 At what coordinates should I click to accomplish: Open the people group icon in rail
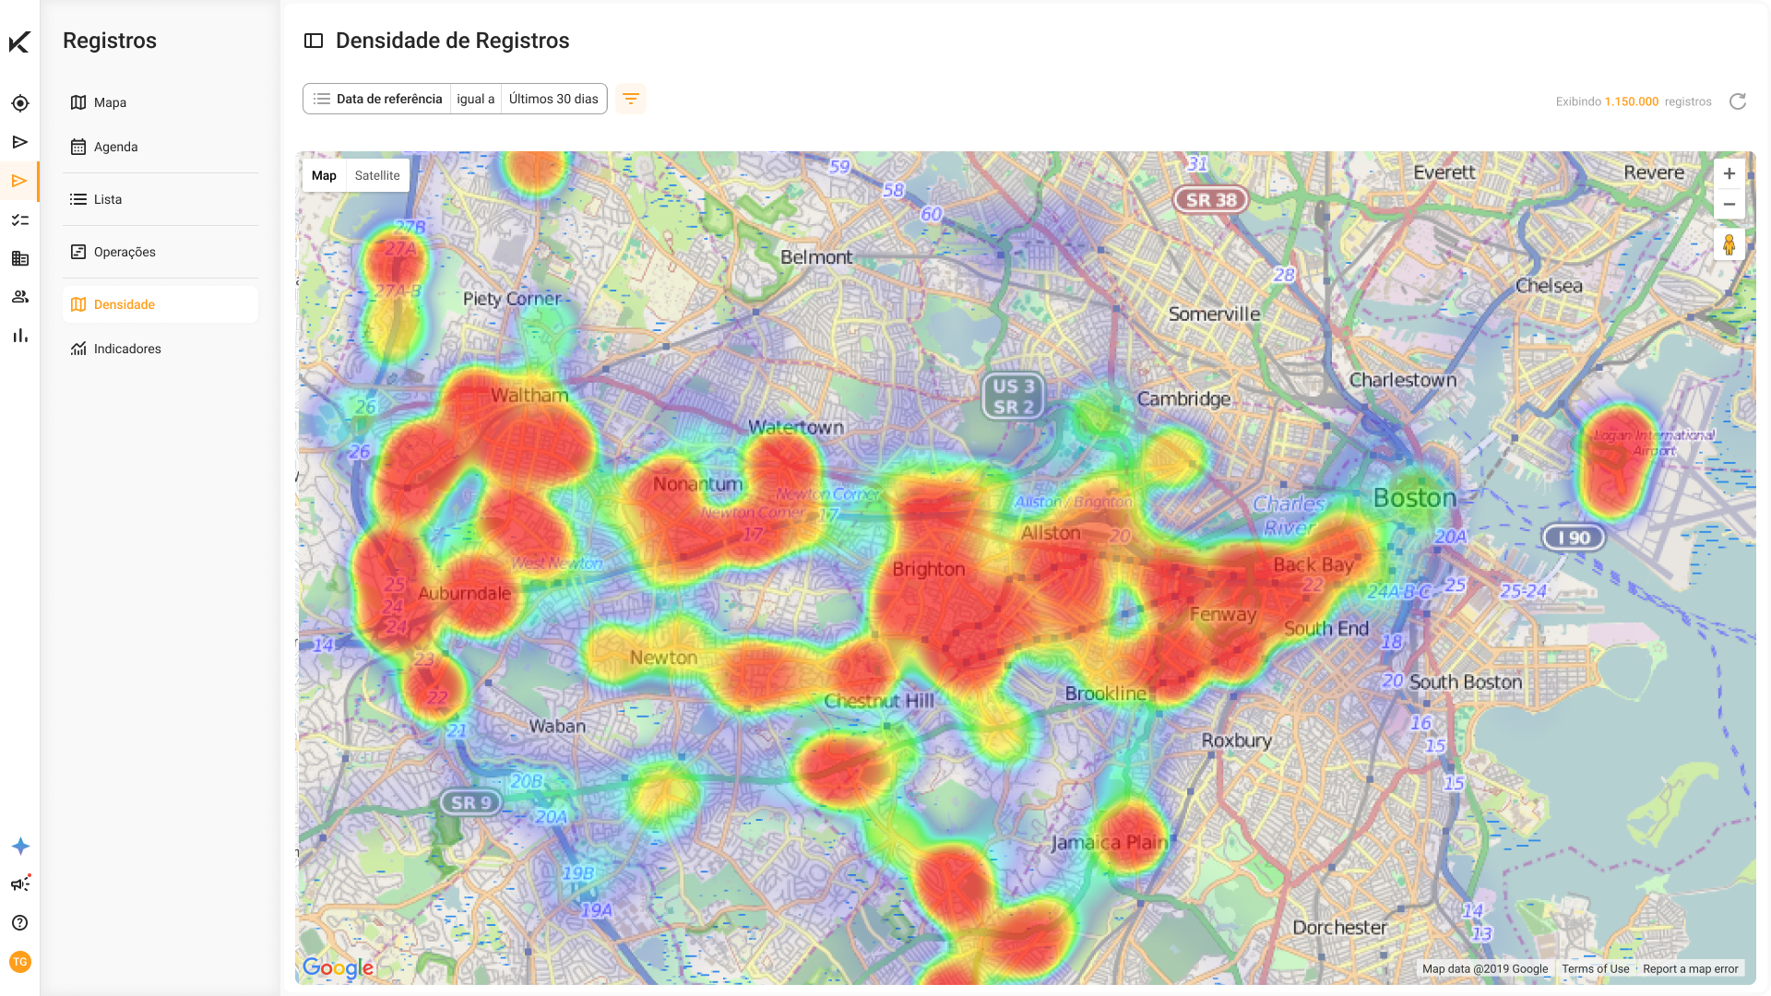pyautogui.click(x=19, y=297)
